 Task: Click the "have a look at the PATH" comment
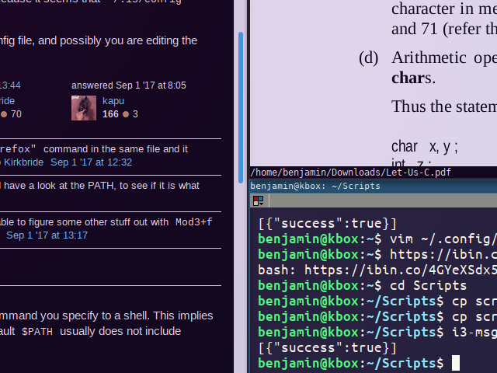(x=102, y=186)
